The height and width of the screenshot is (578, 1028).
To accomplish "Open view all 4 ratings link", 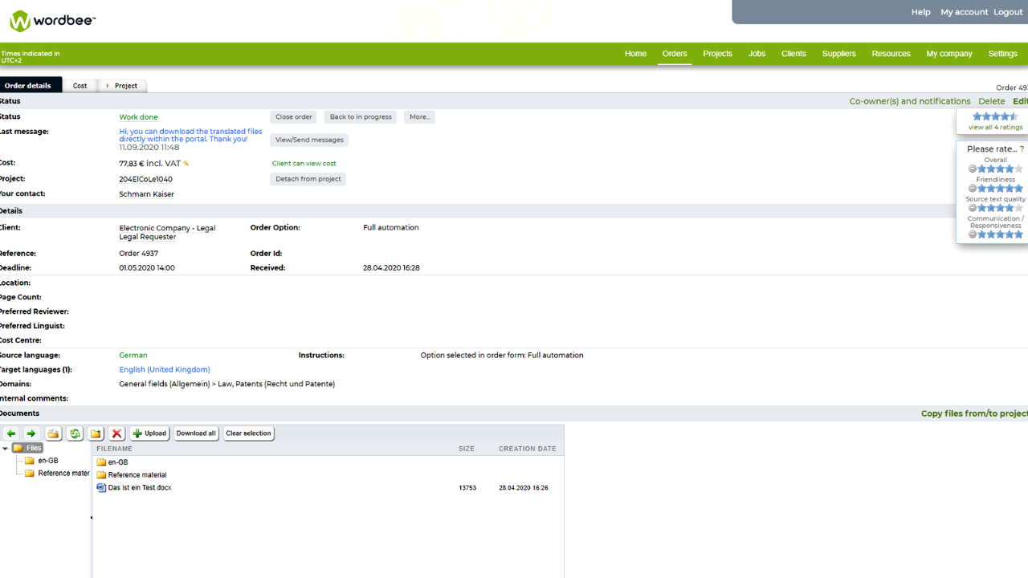I will (x=995, y=128).
